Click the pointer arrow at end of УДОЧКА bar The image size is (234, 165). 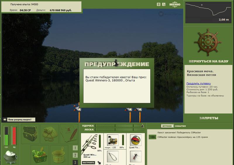click(x=142, y=126)
